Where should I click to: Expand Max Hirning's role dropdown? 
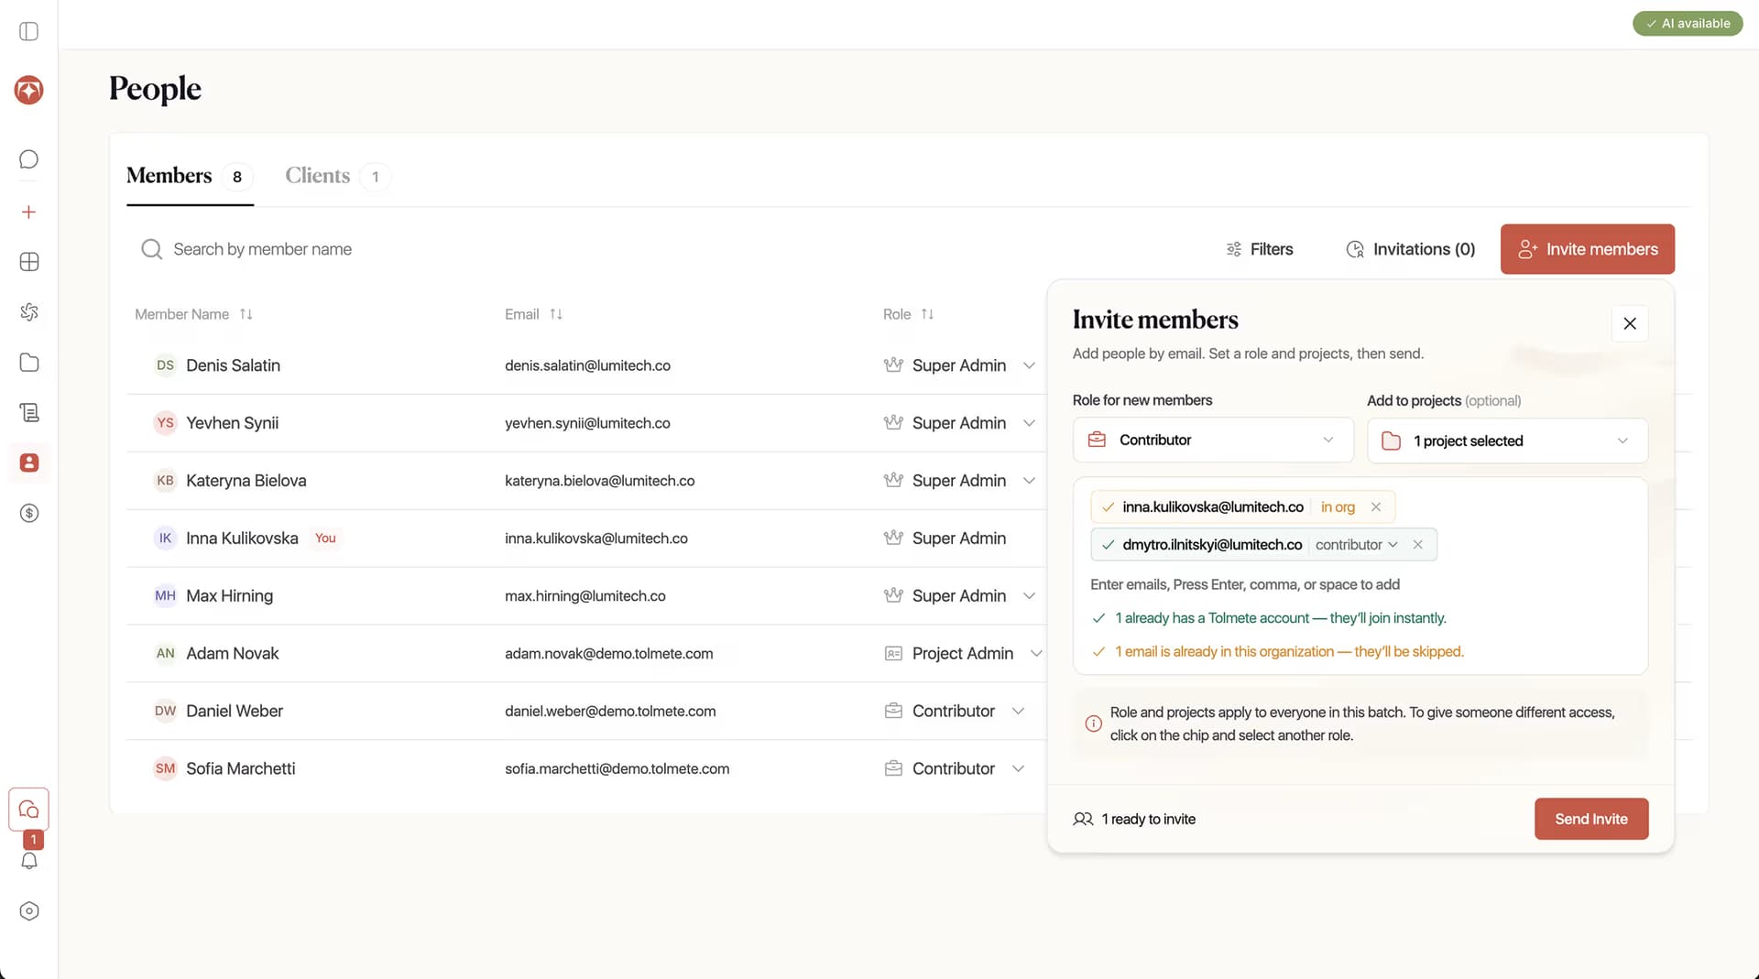point(1029,596)
